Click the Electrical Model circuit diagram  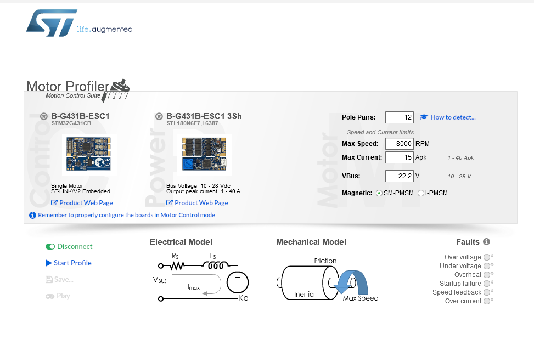click(x=201, y=277)
